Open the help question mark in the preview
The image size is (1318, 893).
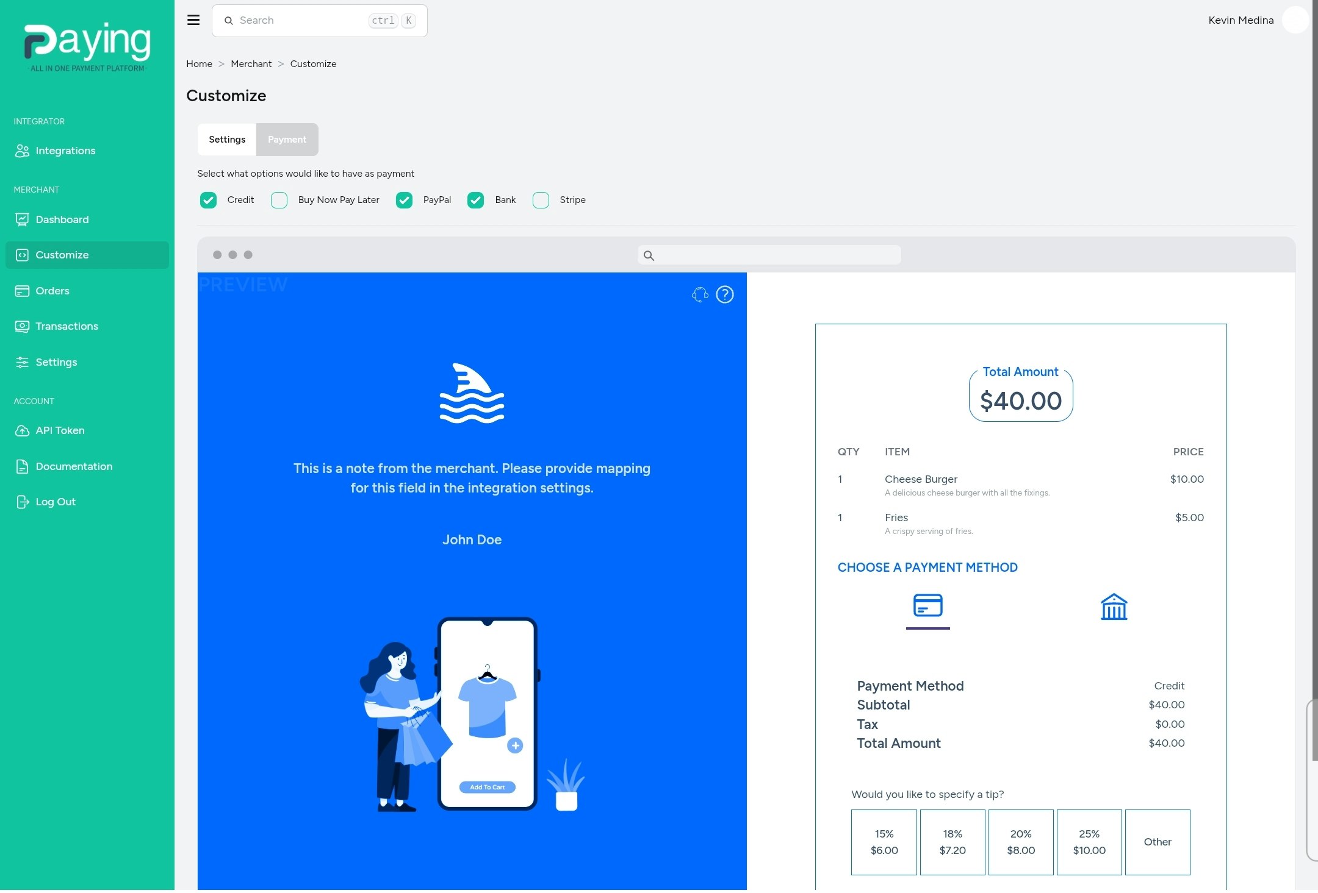724,294
